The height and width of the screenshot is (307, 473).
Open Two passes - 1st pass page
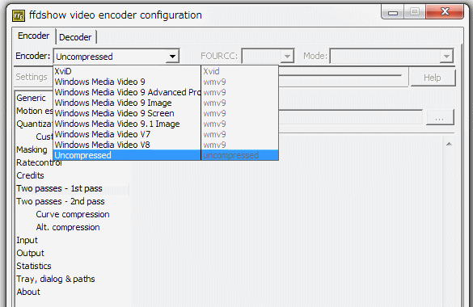pos(59,188)
